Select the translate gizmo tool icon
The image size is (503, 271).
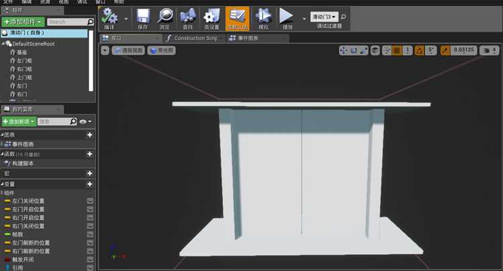(344, 50)
